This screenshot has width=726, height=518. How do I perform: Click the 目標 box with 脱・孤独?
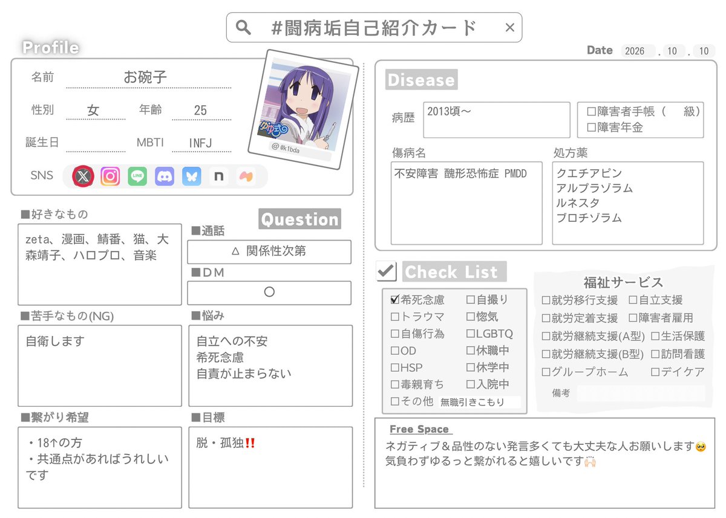[270, 467]
